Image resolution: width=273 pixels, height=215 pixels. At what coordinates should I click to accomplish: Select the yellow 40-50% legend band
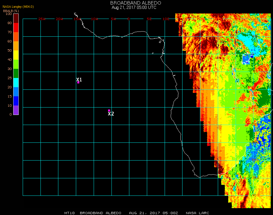tap(16, 55)
